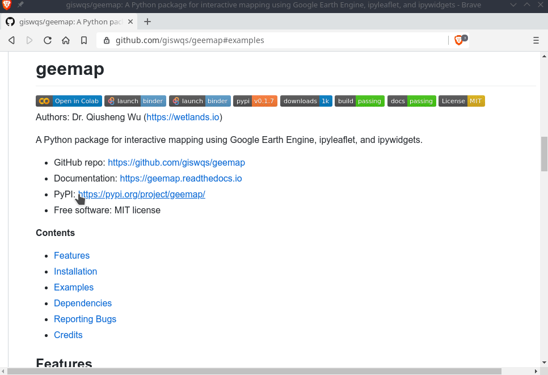Jump to Examples in Contents
The image size is (548, 375).
[74, 287]
